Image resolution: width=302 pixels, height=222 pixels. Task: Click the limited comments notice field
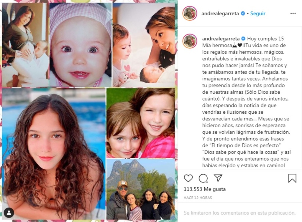tap(239, 213)
